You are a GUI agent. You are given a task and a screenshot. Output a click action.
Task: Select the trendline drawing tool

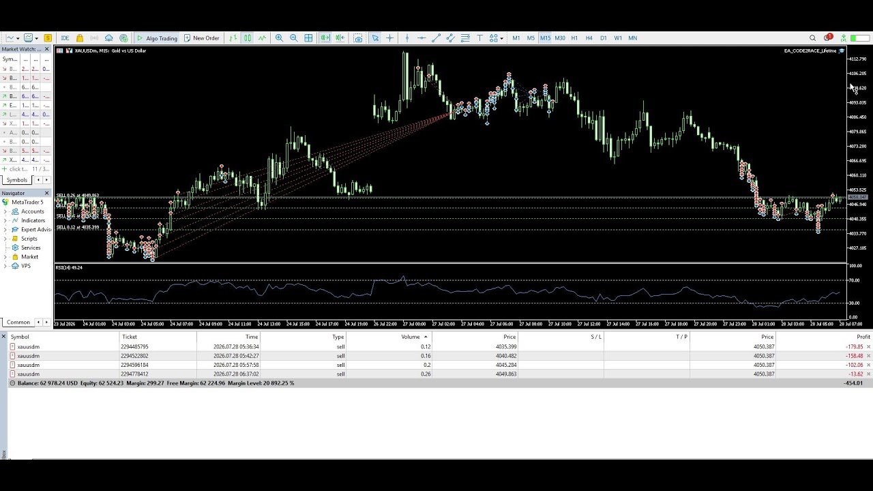pyautogui.click(x=436, y=38)
